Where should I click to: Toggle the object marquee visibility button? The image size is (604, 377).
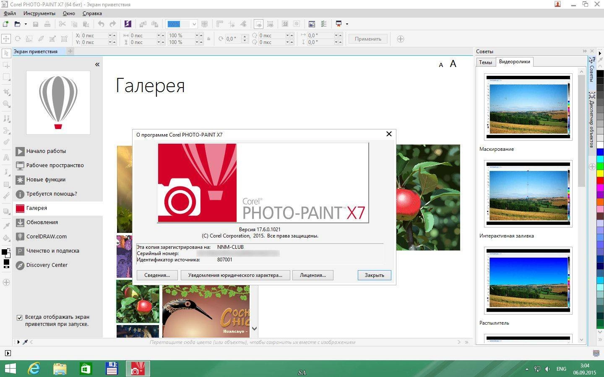[x=270, y=24]
